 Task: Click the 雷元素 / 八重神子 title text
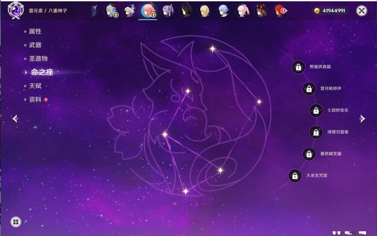point(48,11)
